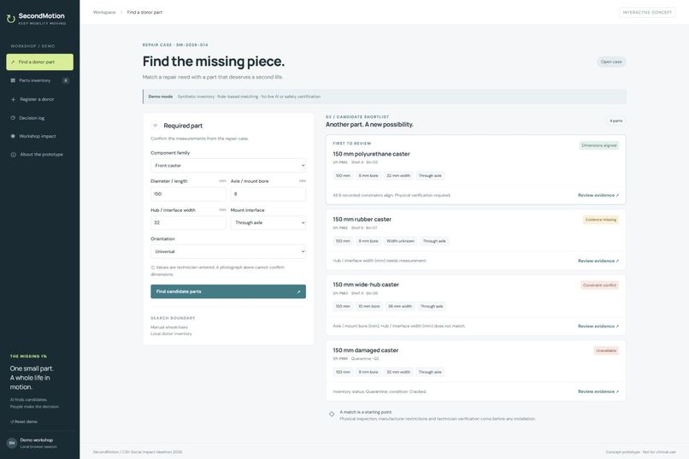Screen dimensions: 689x459
Task: Click the 'Width unknown' chip on rubber caster
Action: coord(400,241)
